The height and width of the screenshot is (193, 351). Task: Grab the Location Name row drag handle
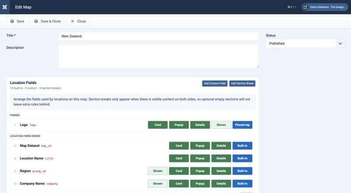point(15,158)
